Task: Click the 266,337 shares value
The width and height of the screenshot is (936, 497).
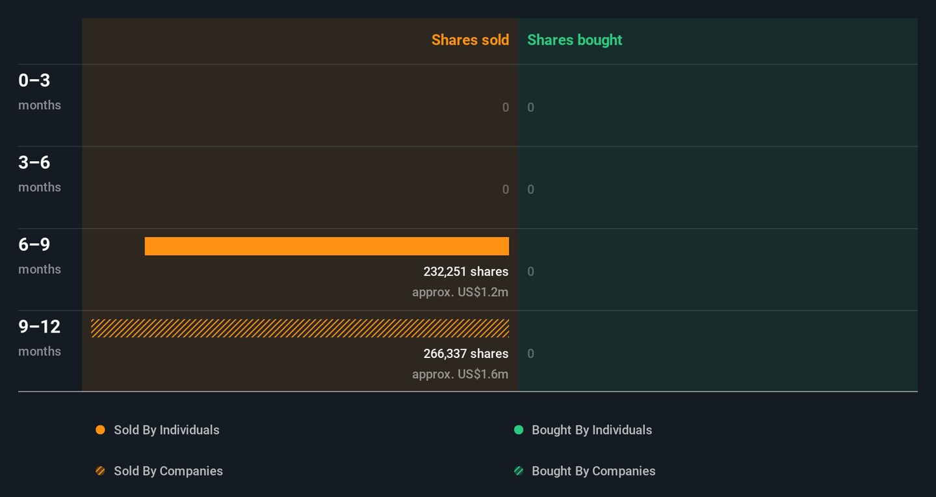Action: point(465,353)
